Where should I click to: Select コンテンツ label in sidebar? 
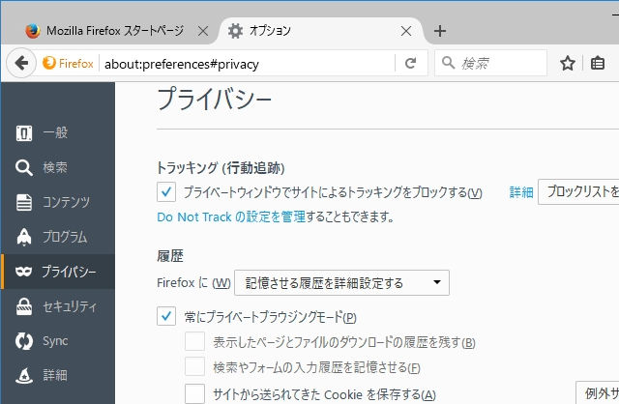pos(67,202)
